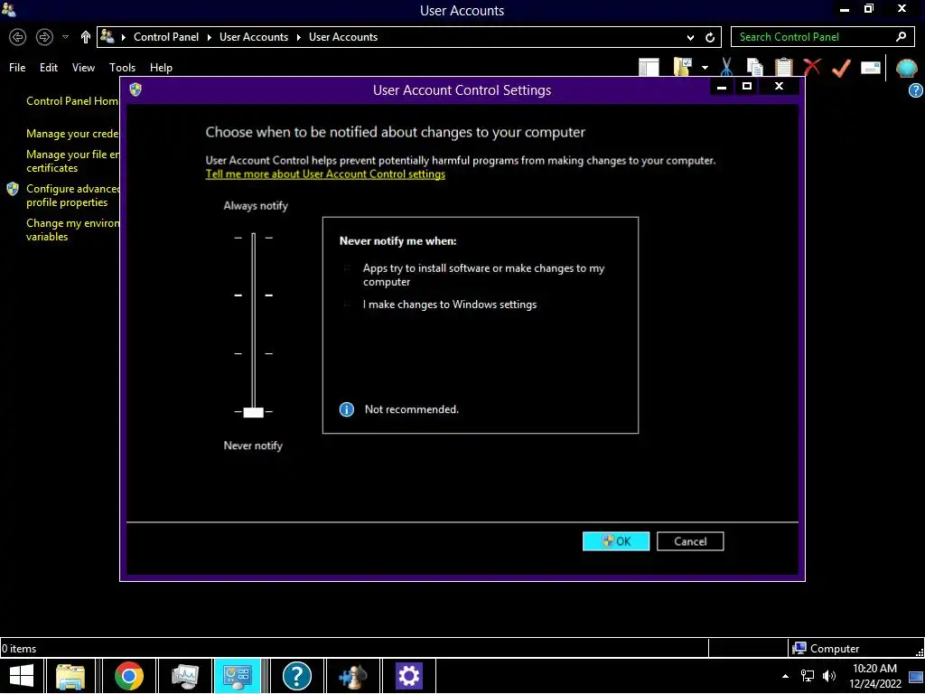Open Change my environment variables link
This screenshot has height=694, width=925.
[72, 230]
